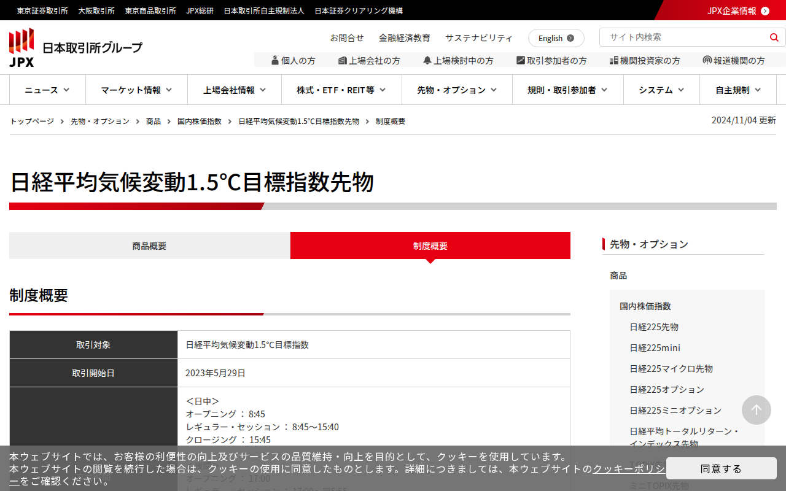This screenshot has height=491, width=786.
Task: Expand the 先物・オプション menu
Action: [x=457, y=90]
